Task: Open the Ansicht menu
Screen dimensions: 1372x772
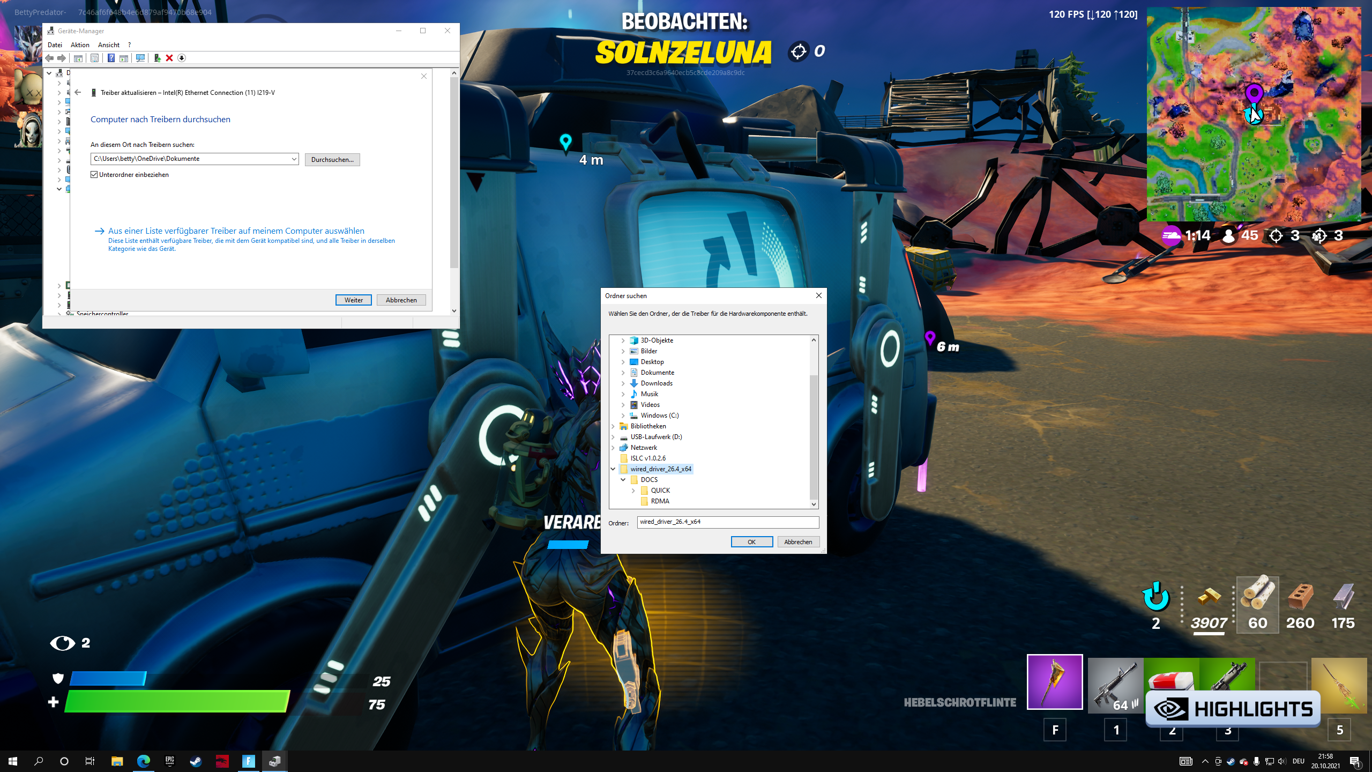Action: pyautogui.click(x=109, y=45)
